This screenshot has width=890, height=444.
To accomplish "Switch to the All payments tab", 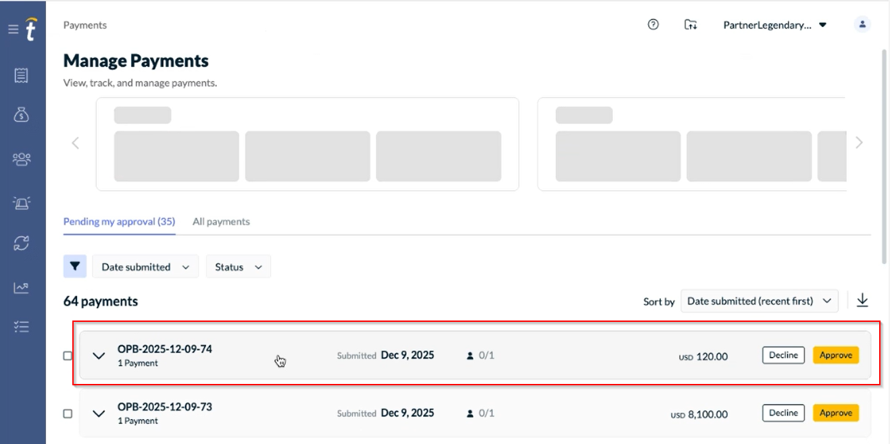I will click(x=221, y=221).
